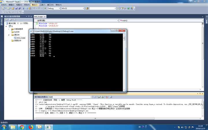Close the output panel
This screenshot has height=130, width=208.
203,94
